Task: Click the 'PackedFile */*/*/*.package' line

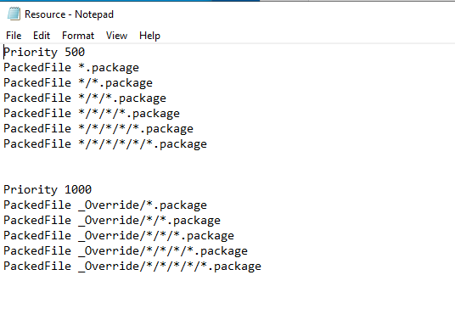Action: click(x=92, y=114)
